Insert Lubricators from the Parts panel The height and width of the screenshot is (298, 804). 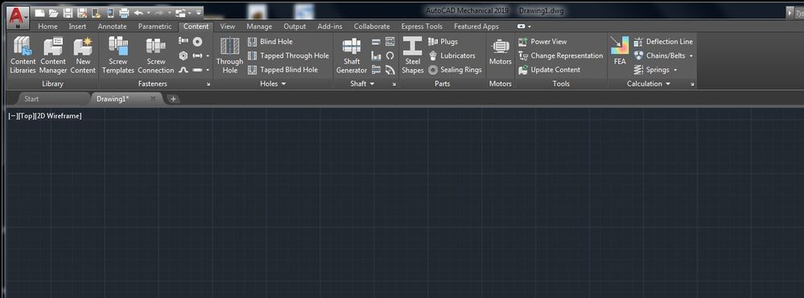pyautogui.click(x=451, y=55)
